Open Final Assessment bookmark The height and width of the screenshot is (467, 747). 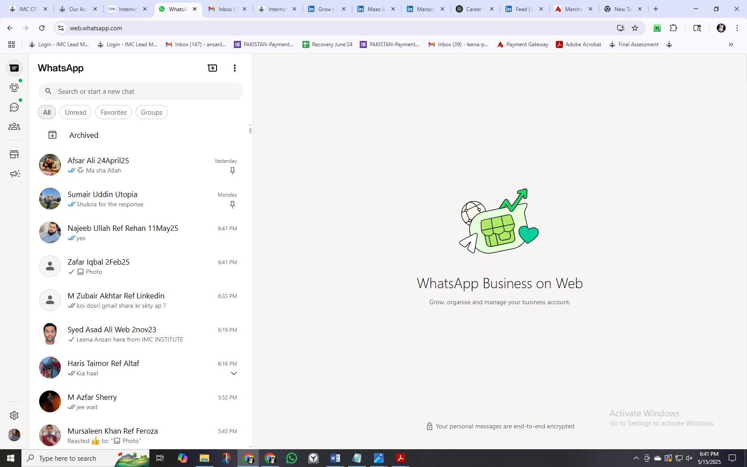(634, 44)
